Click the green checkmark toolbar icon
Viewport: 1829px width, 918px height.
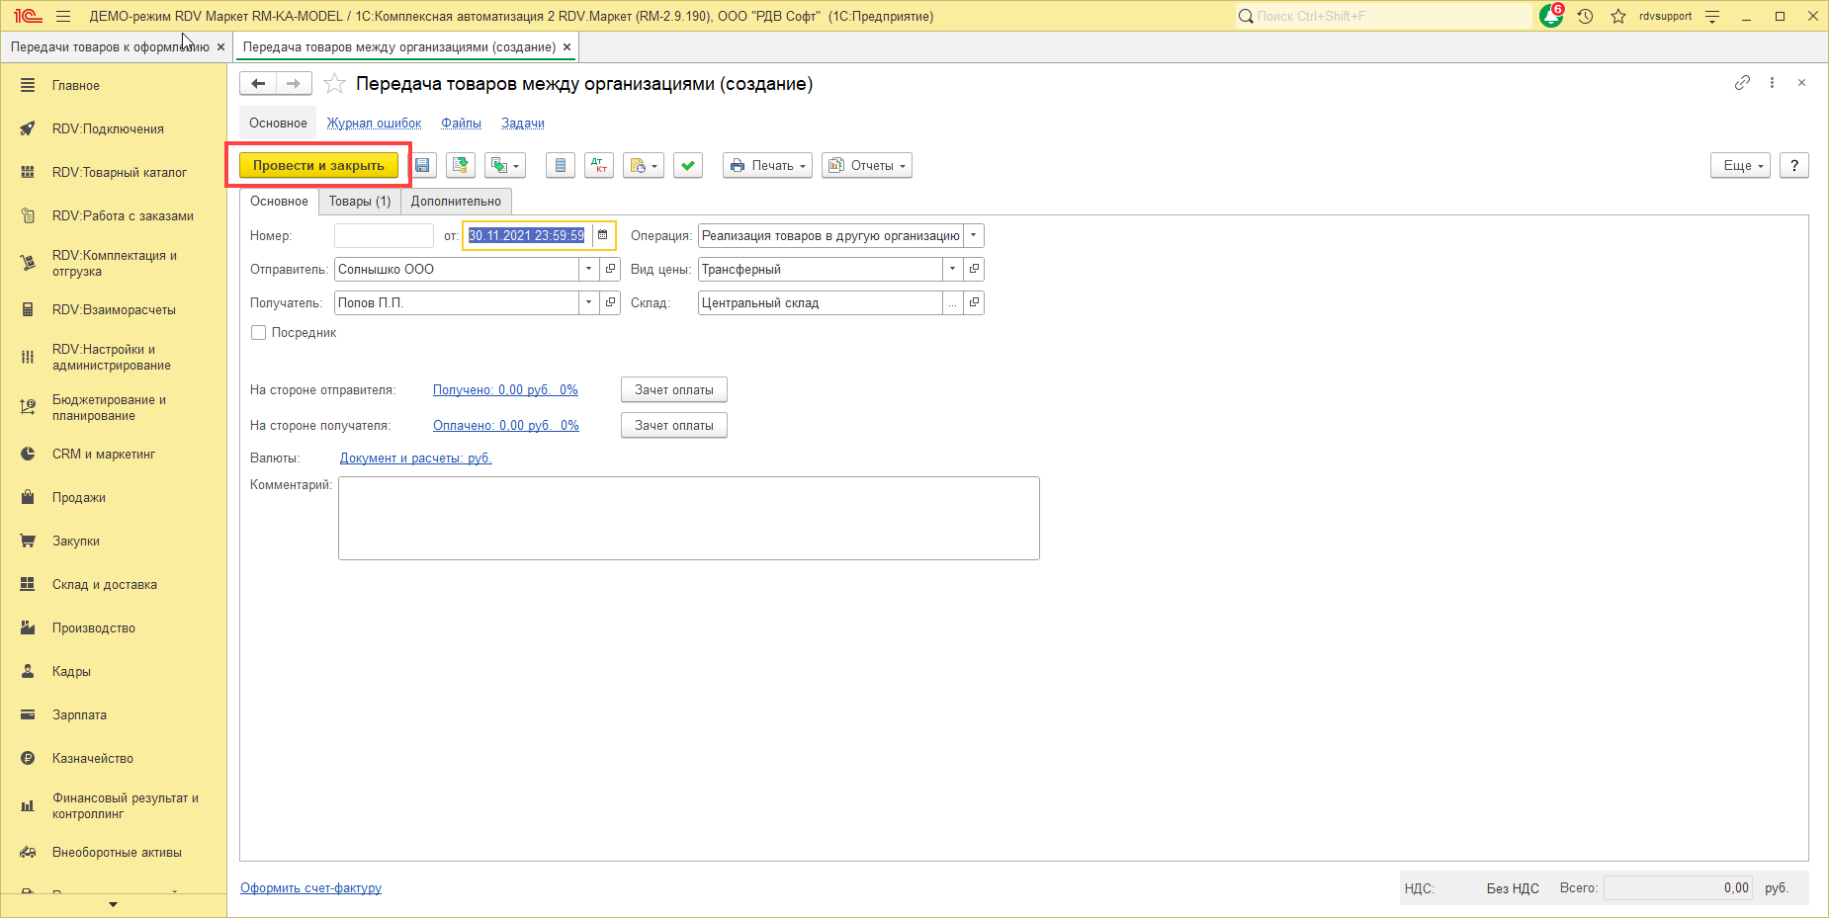(x=688, y=166)
